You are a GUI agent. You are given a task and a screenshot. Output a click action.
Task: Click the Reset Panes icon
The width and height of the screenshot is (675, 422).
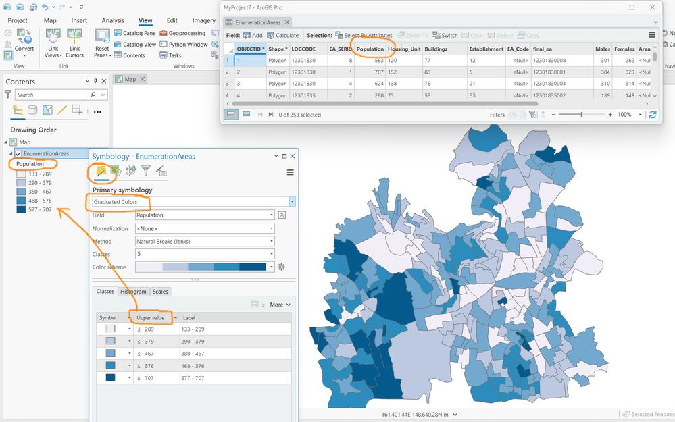click(103, 36)
